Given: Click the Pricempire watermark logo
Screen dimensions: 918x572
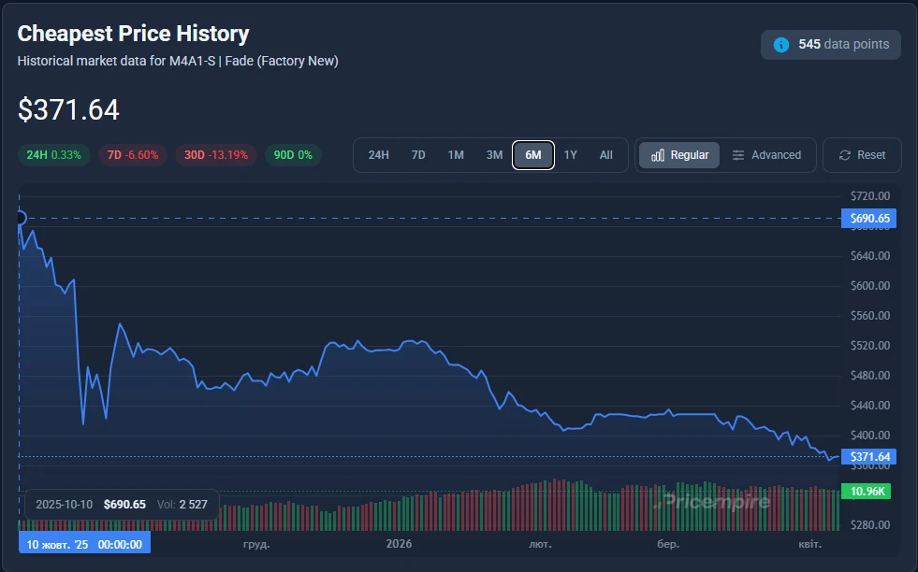Looking at the screenshot, I should point(714,502).
